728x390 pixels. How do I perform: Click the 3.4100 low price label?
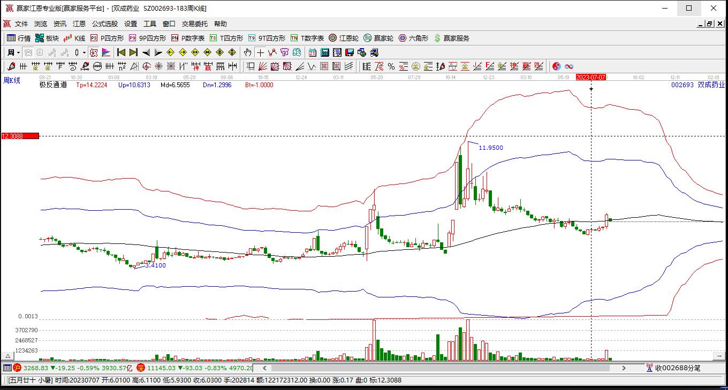pos(155,265)
